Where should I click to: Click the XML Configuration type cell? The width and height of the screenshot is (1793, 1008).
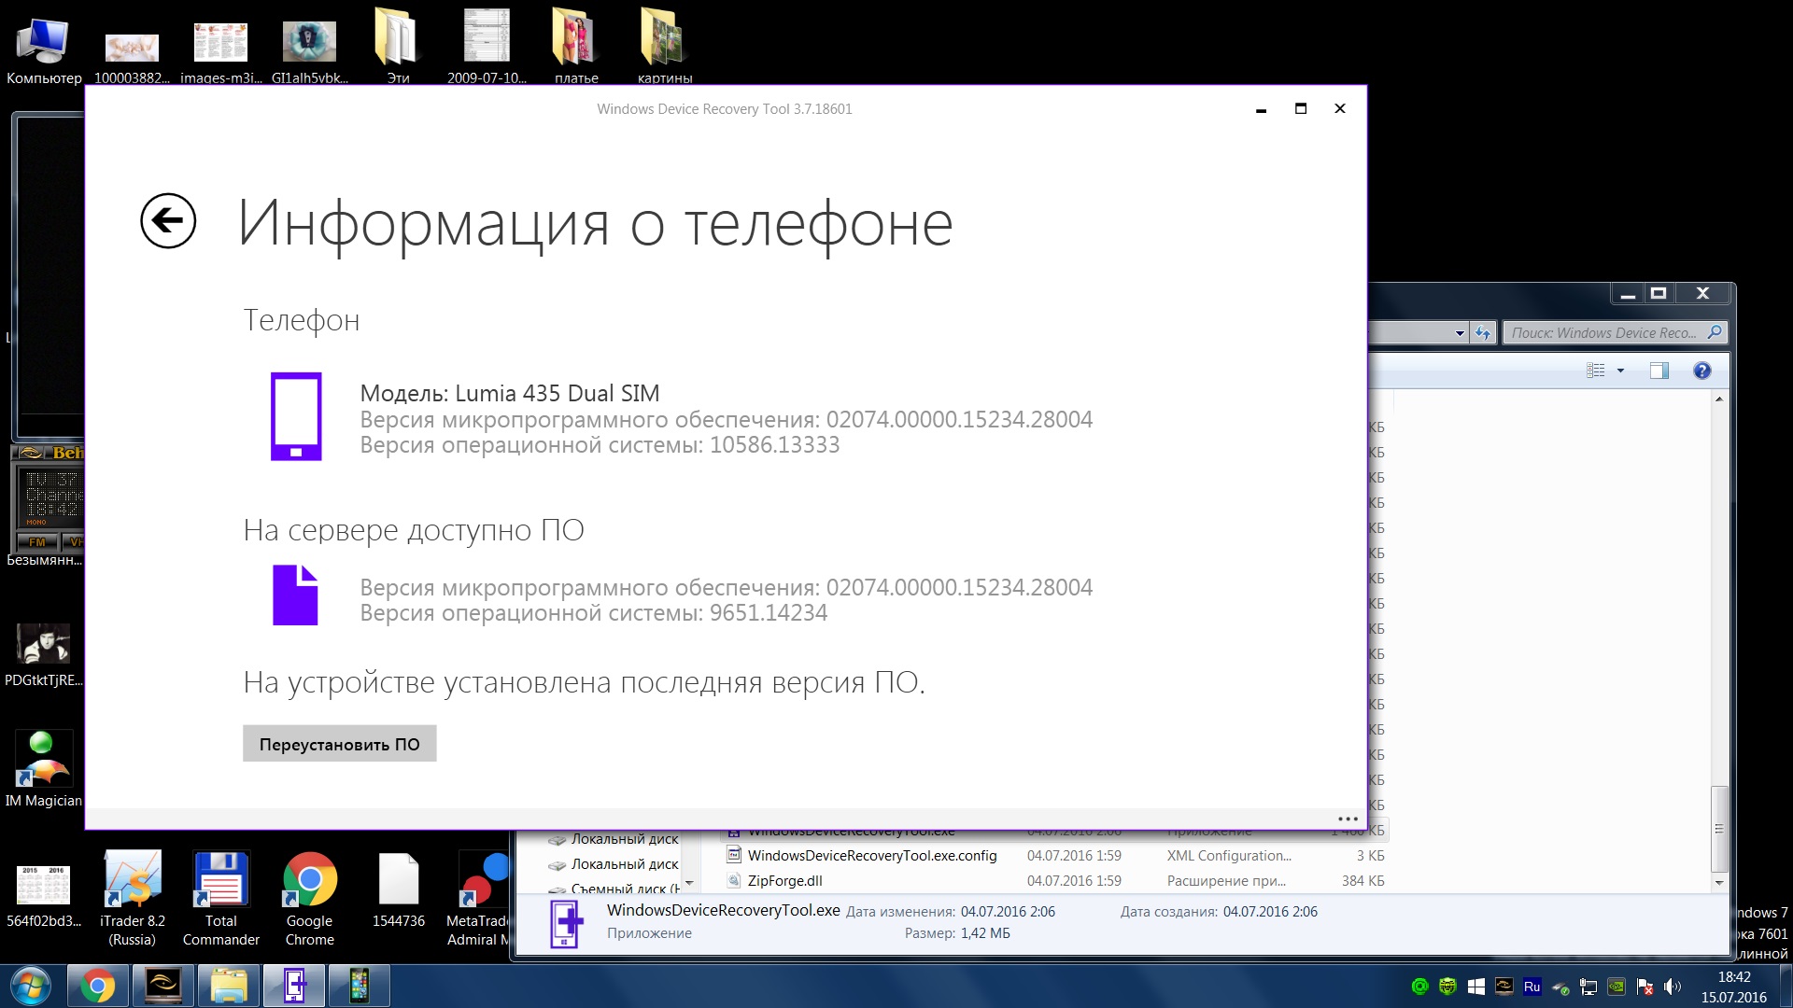click(x=1229, y=856)
